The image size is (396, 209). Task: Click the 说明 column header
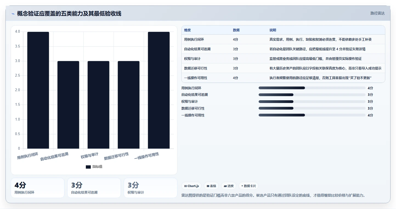273,30
